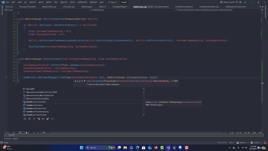Screen dimensions: 268x151
Task: Open the green Camtasia taskbar icon
Action: 162,148
